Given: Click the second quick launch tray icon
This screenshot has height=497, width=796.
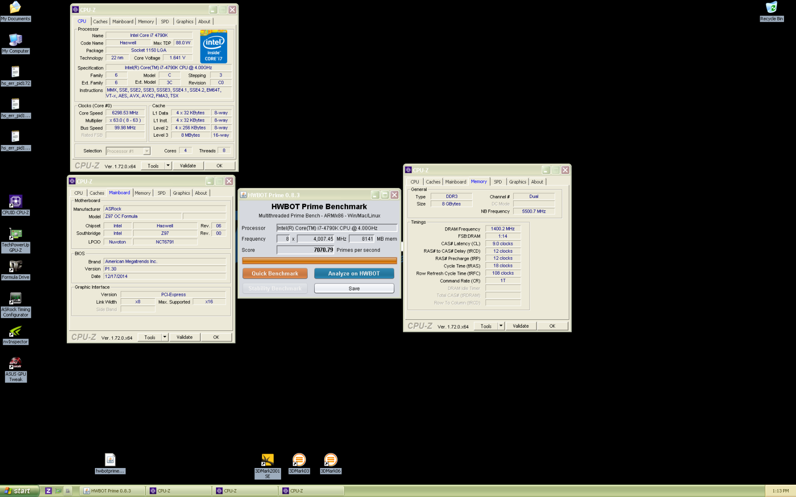Looking at the screenshot, I should pos(58,491).
